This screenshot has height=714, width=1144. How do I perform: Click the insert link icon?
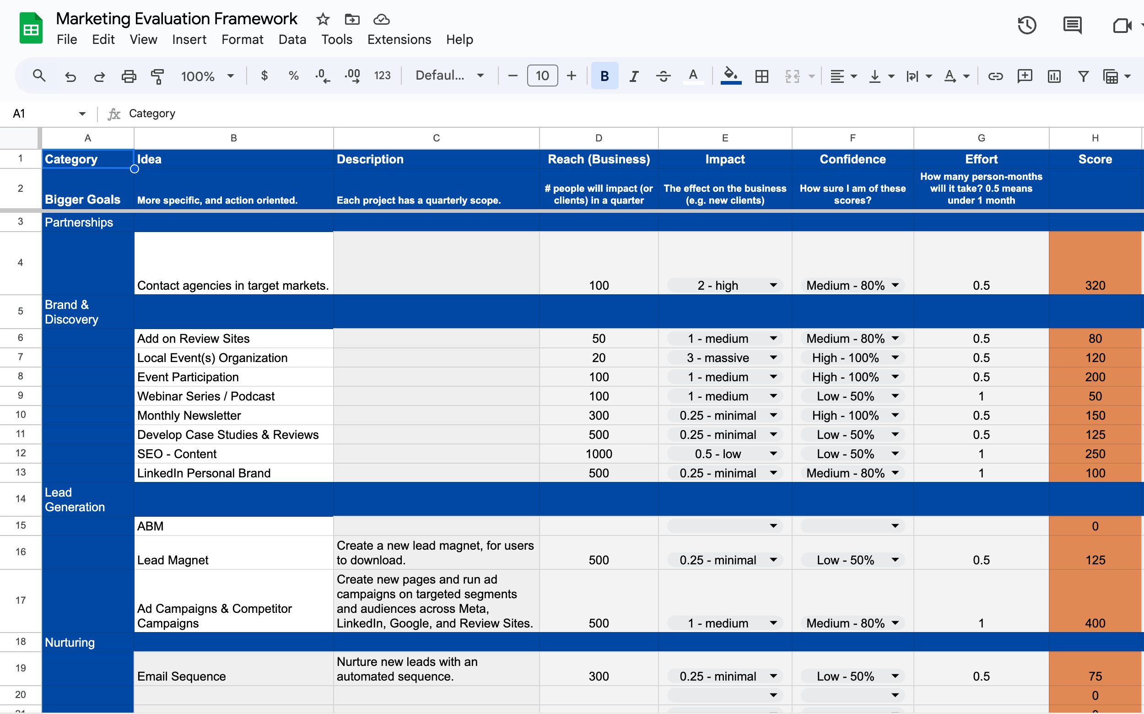[995, 76]
